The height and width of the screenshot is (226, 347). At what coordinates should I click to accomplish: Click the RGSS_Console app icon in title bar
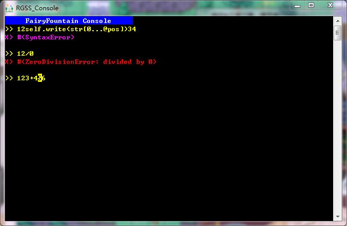tap(9, 8)
